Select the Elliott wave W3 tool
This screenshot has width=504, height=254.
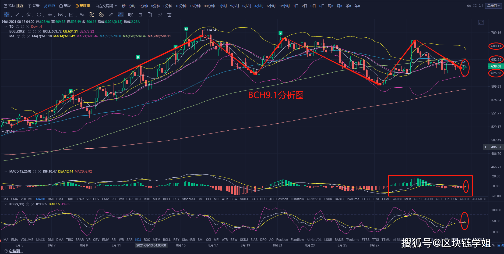point(61,15)
